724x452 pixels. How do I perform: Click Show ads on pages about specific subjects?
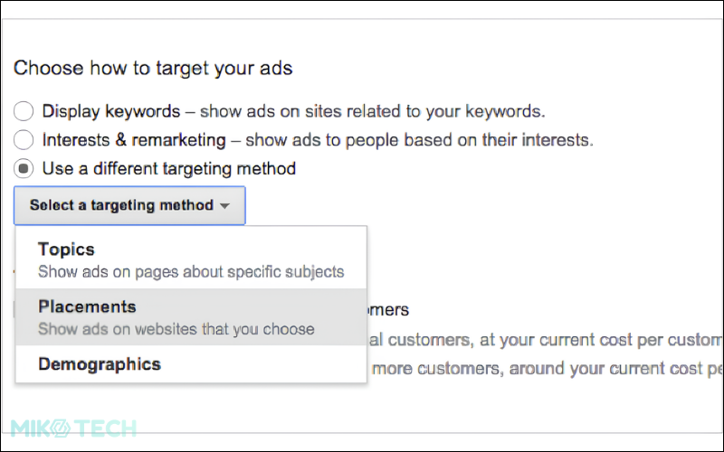[x=191, y=272]
